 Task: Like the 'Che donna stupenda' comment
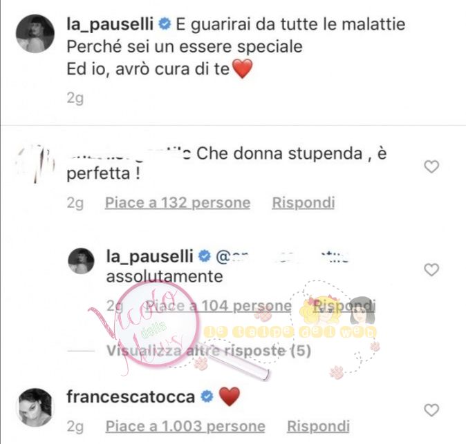(431, 166)
